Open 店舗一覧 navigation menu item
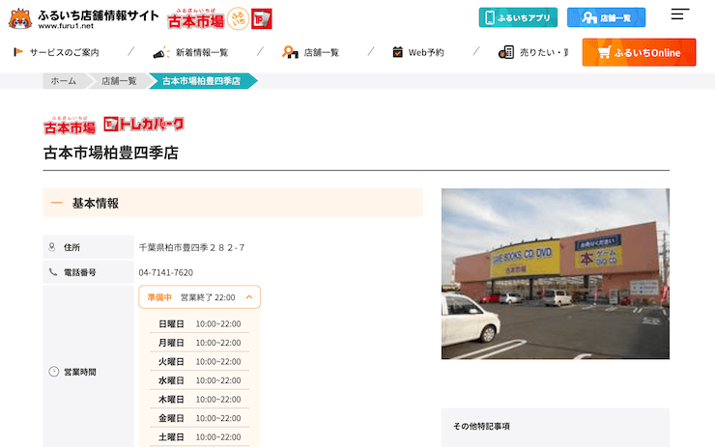The width and height of the screenshot is (715, 447). [x=322, y=52]
